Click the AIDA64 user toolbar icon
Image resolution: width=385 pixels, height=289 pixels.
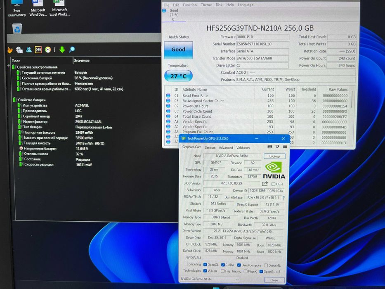click(x=29, y=50)
